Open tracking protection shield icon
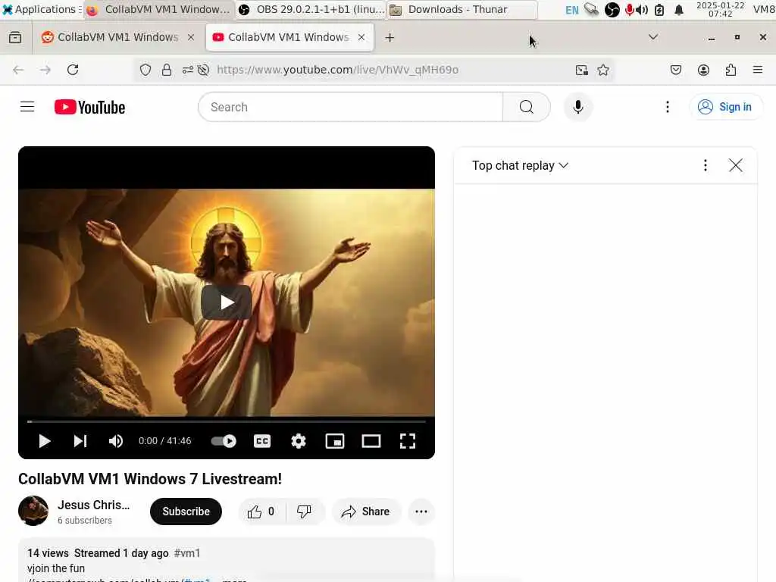Screen dimensions: 776x582 (145, 70)
